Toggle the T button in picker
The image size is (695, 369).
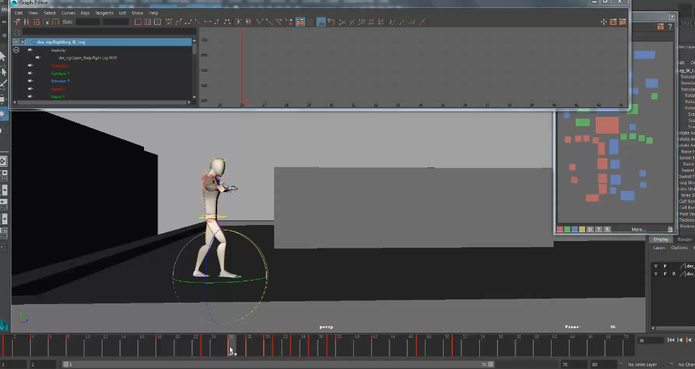coord(598,229)
